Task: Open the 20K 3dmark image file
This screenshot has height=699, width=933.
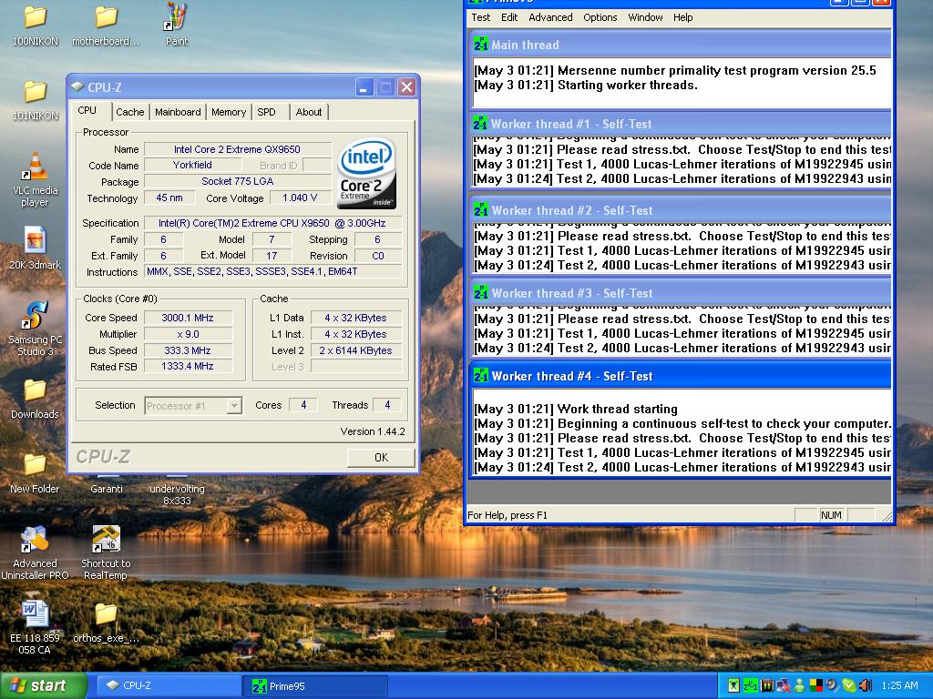Action: coord(35,241)
